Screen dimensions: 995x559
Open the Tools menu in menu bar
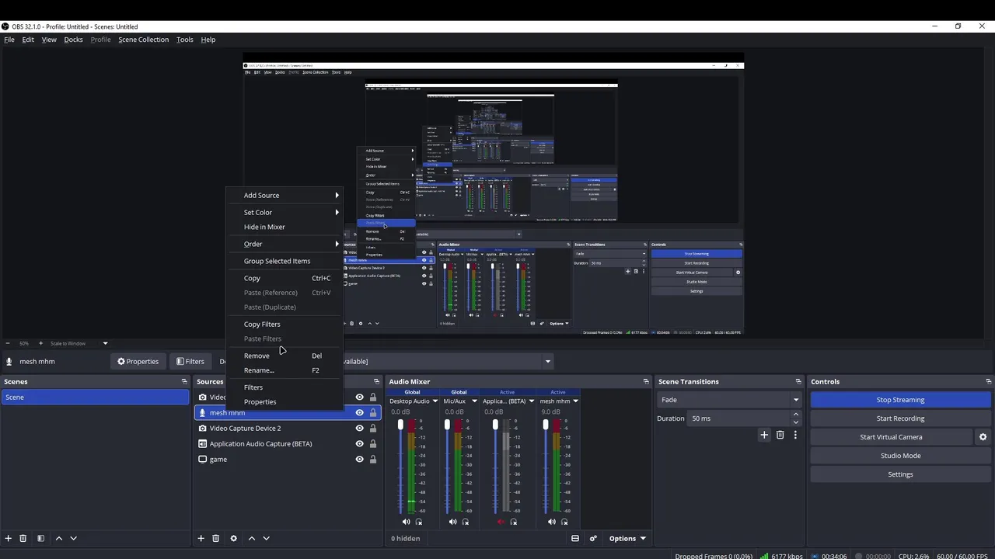pos(184,40)
